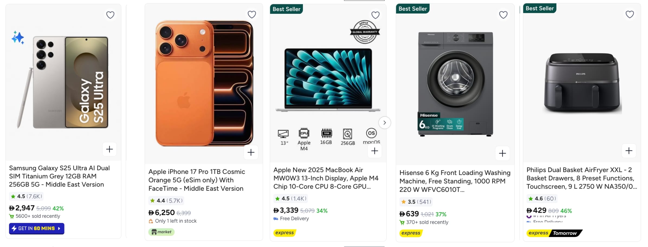Show next MacBook Air image
This screenshot has height=247, width=648.
[x=385, y=123]
